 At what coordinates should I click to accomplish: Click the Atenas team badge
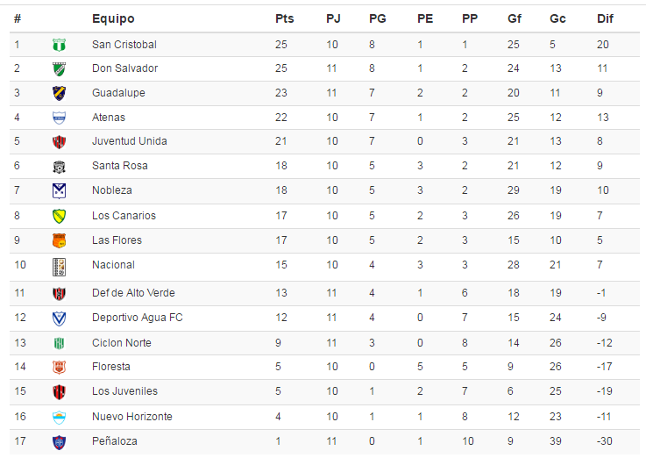60,118
